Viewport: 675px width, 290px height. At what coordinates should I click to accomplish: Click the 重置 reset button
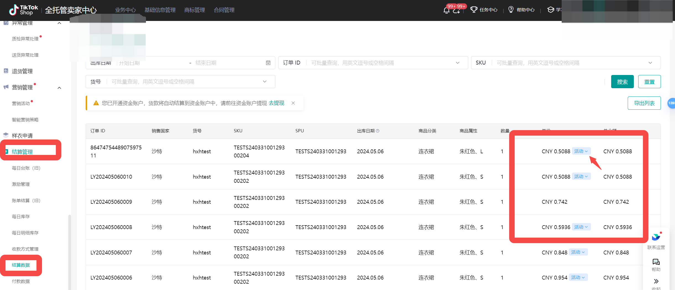649,82
